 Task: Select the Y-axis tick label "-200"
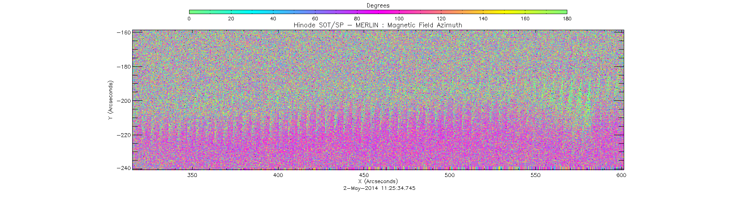click(x=124, y=101)
